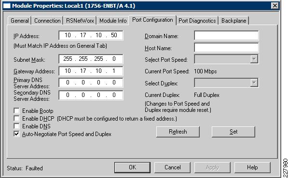Click the Host Name text box

226,48
